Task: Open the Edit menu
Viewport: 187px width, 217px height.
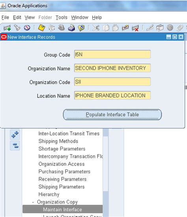Action: click(17, 17)
